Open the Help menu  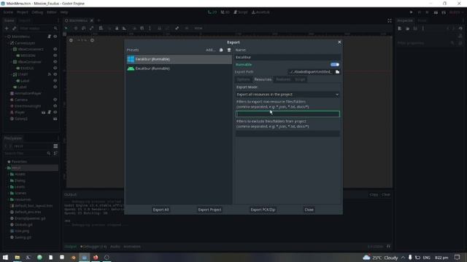(64, 12)
